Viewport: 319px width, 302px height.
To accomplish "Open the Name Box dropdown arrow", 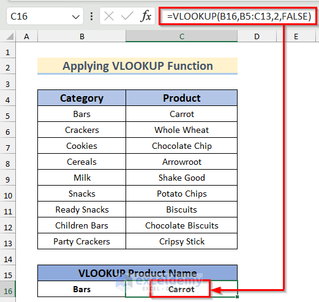I will pyautogui.click(x=76, y=17).
